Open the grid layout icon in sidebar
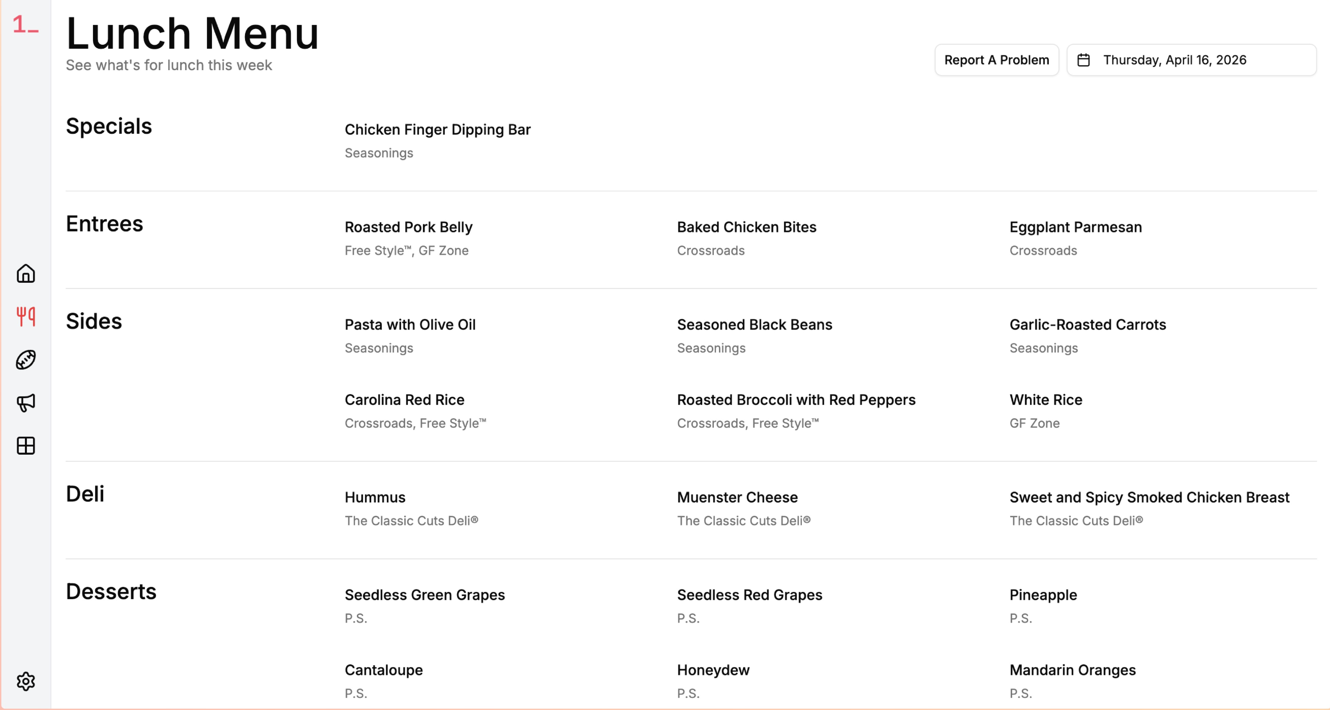The width and height of the screenshot is (1330, 710). coord(26,446)
